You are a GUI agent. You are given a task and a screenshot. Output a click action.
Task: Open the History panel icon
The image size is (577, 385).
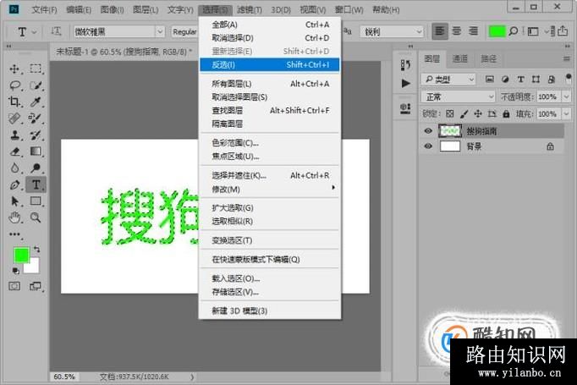tap(405, 65)
